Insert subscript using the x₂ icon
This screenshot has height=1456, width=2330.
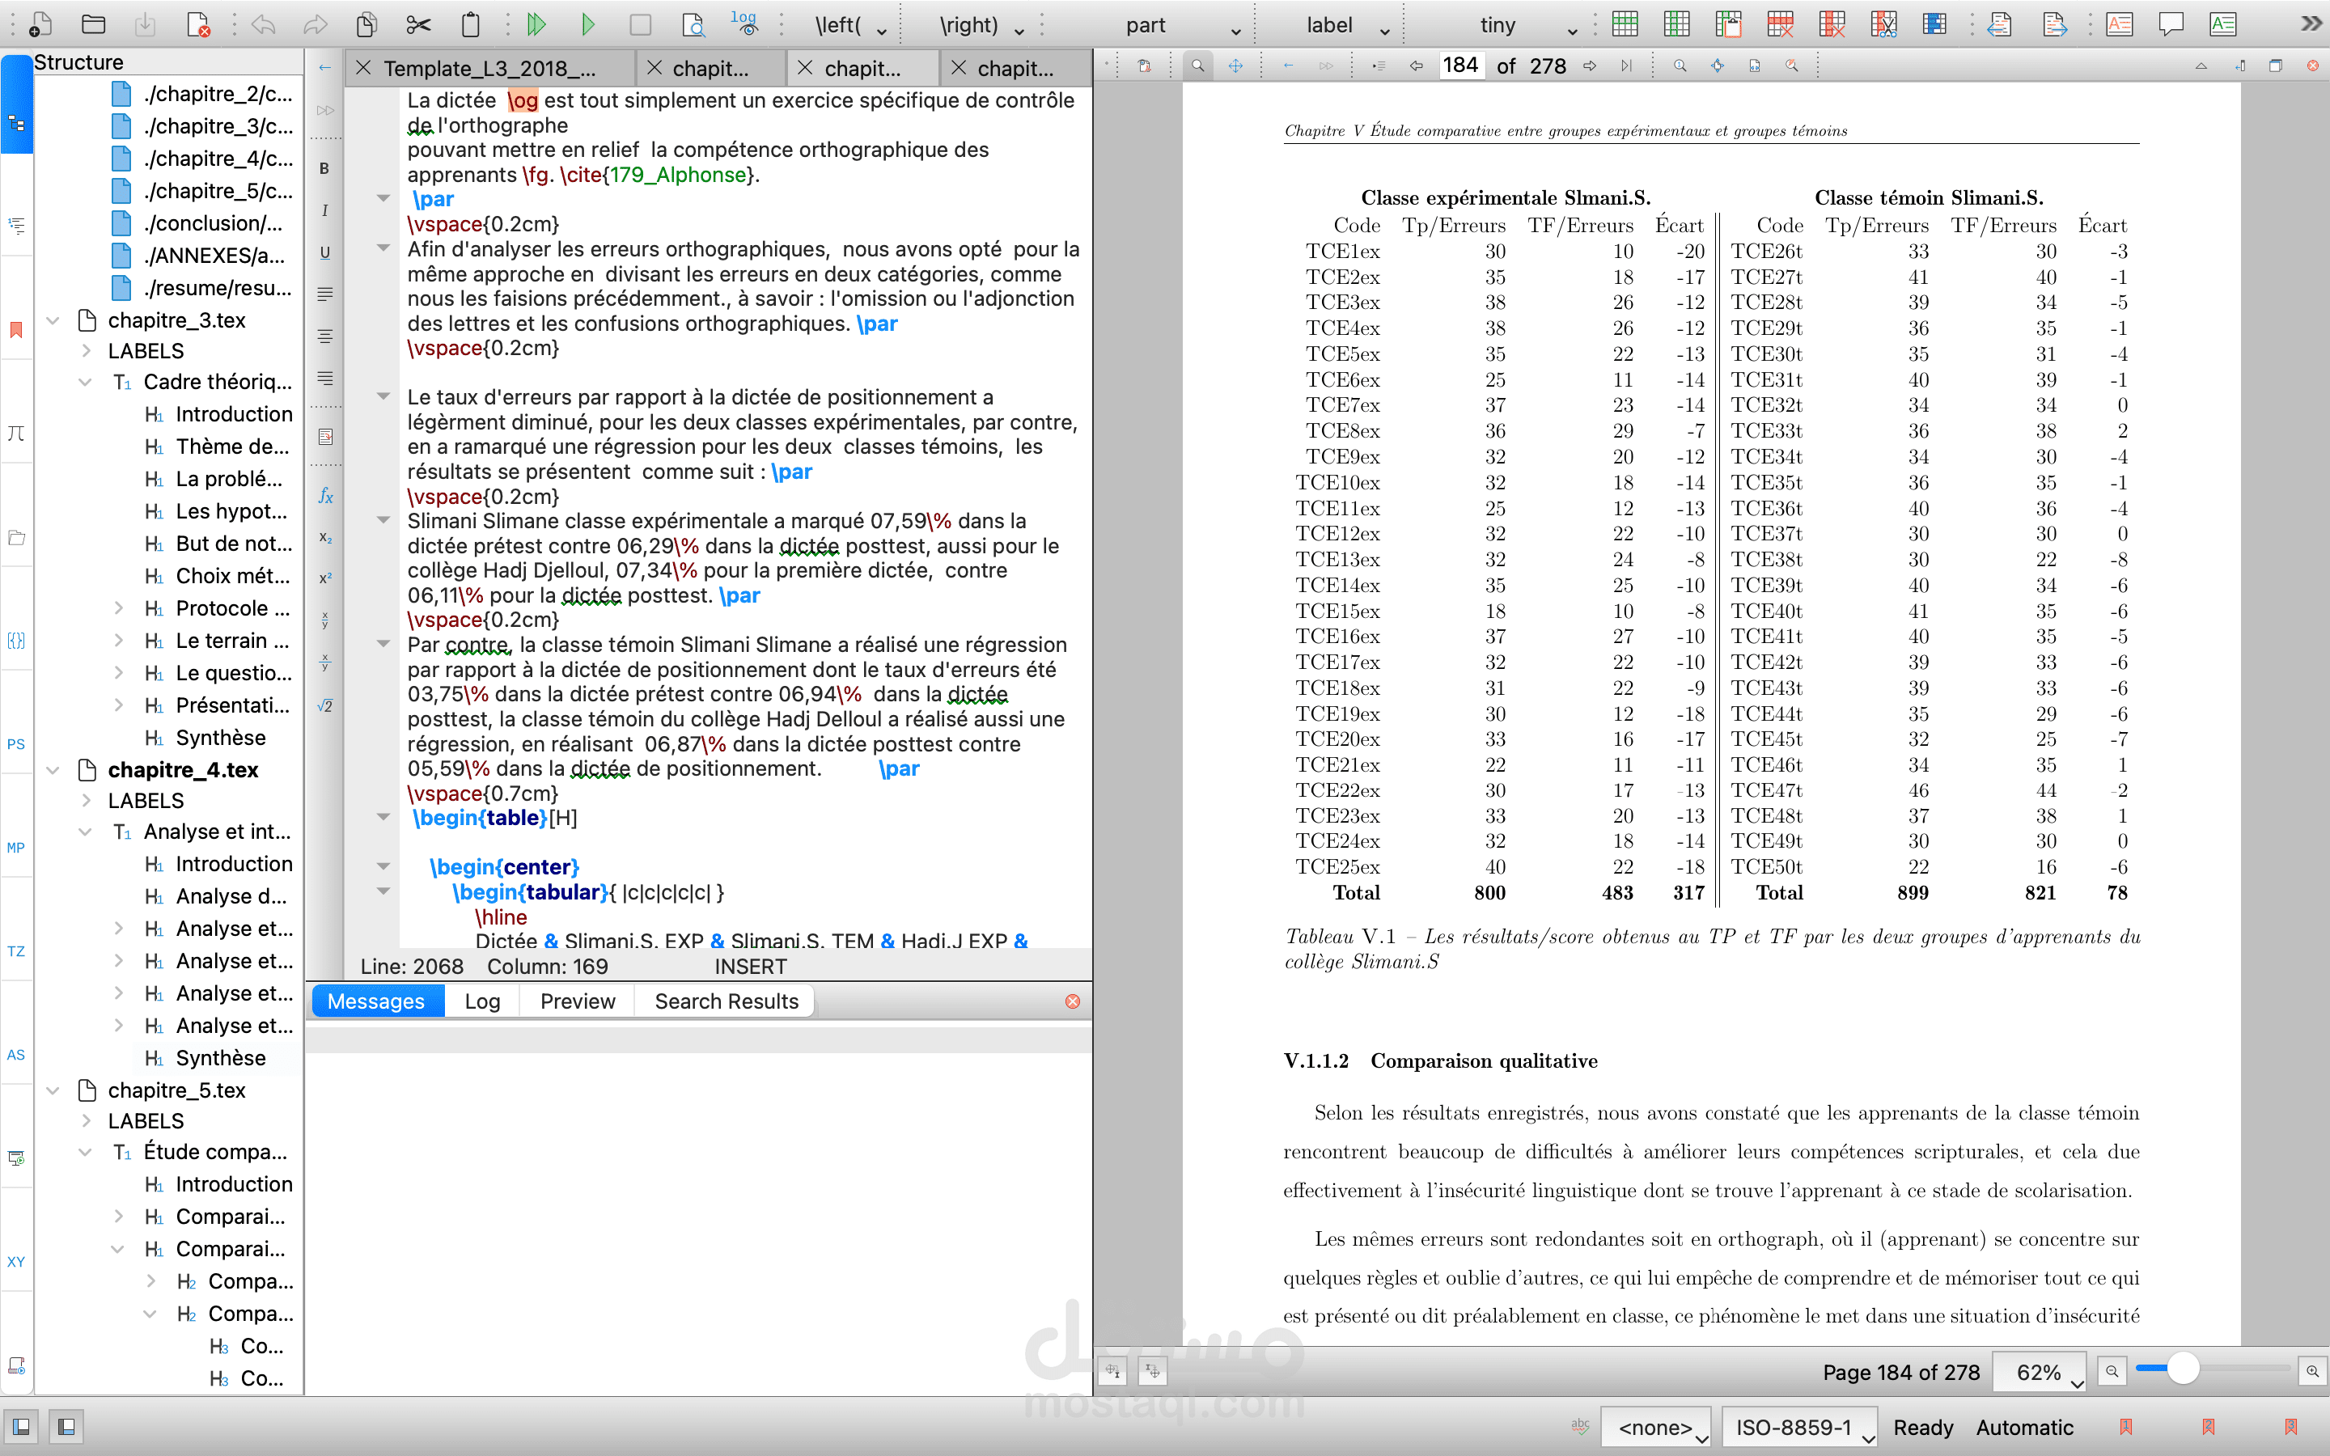pos(325,537)
